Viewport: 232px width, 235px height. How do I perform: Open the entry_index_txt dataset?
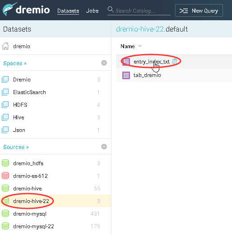[x=152, y=61]
